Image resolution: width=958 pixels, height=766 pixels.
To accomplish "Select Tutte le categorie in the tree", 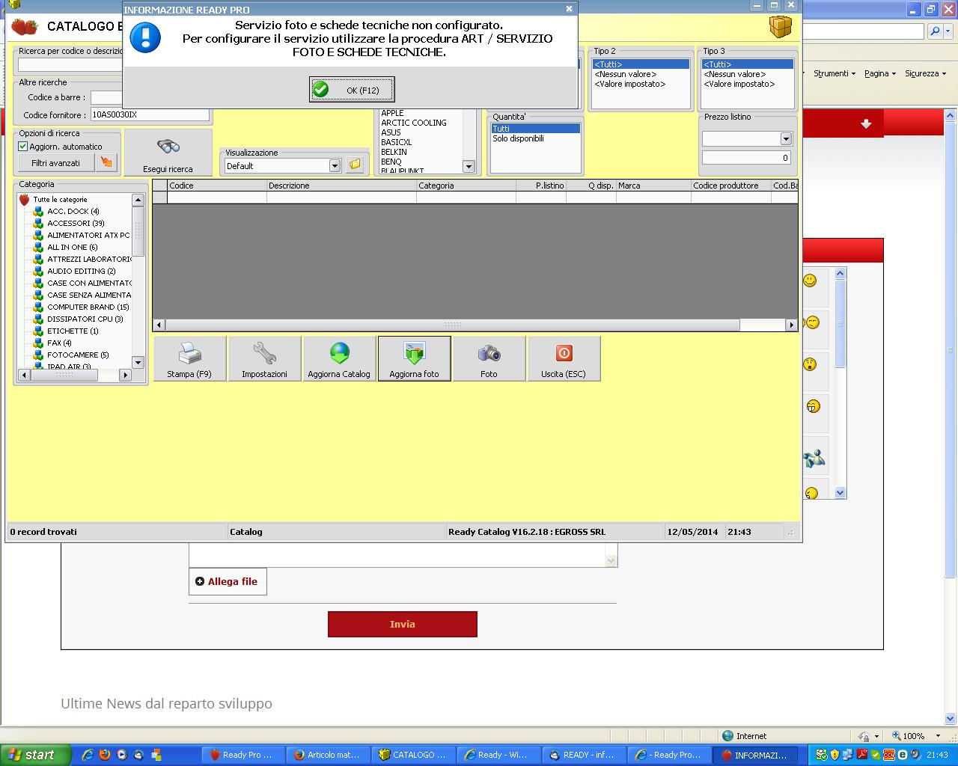I will tap(60, 200).
